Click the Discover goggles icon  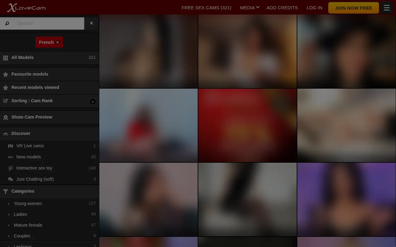pos(6,134)
